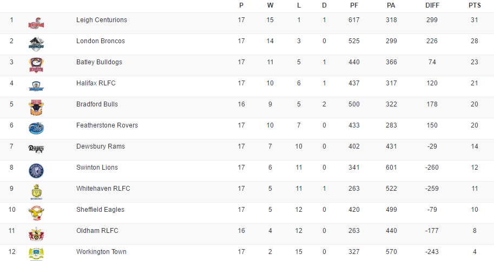This screenshot has height=261, width=494.
Task: Click position number 1 in table
Action: 11,20
